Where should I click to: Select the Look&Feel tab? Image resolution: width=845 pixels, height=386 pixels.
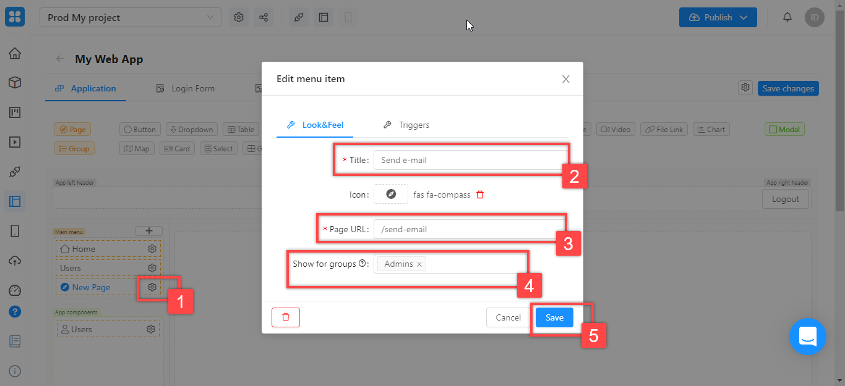[315, 125]
